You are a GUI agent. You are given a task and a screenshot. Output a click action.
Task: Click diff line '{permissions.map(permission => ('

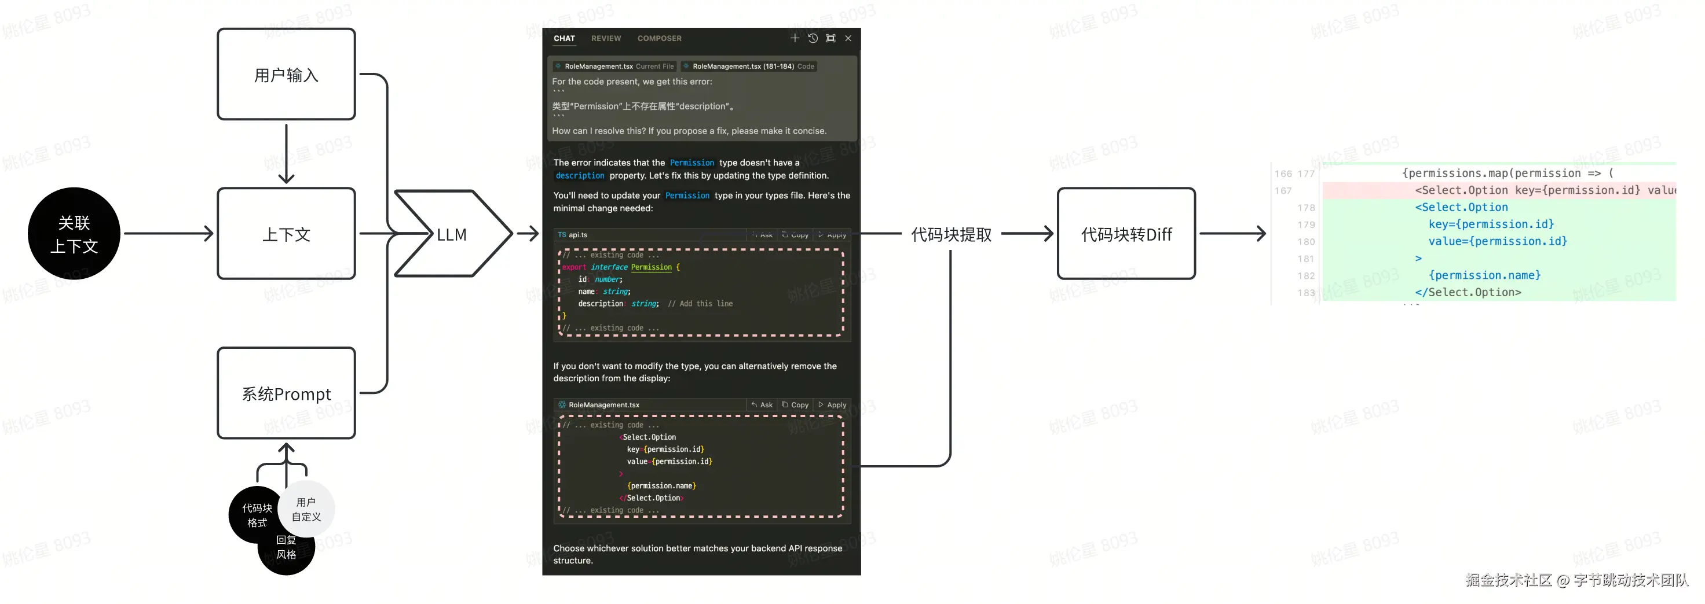1507,173
